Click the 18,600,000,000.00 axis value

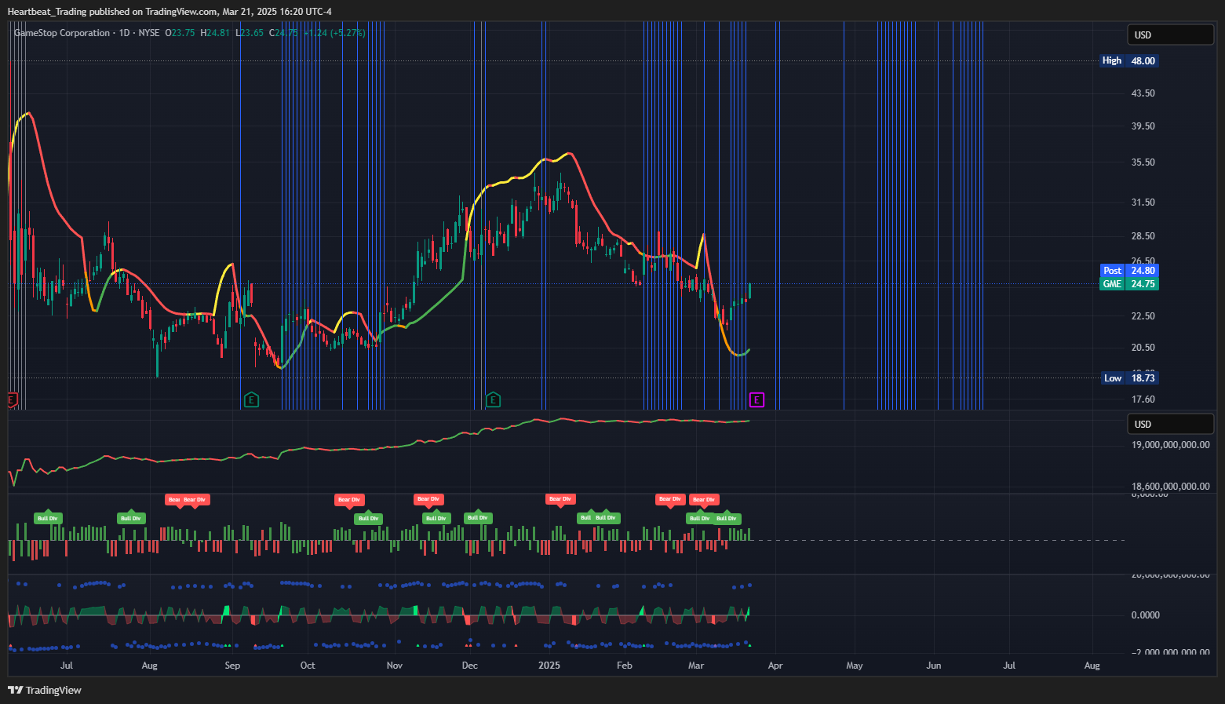(x=1170, y=486)
